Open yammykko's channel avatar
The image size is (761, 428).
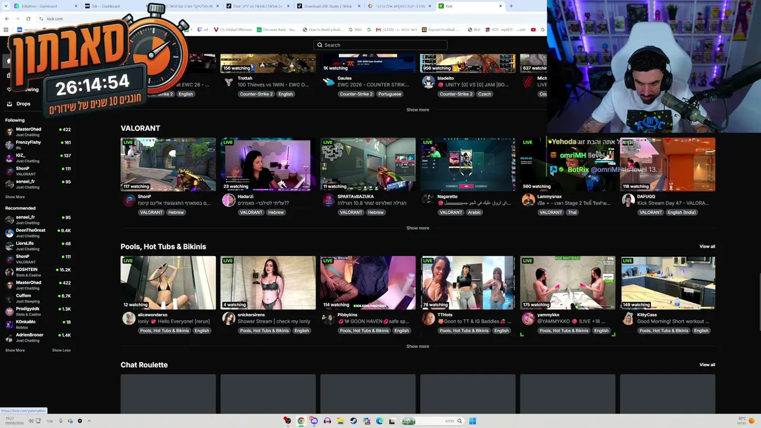pos(529,319)
